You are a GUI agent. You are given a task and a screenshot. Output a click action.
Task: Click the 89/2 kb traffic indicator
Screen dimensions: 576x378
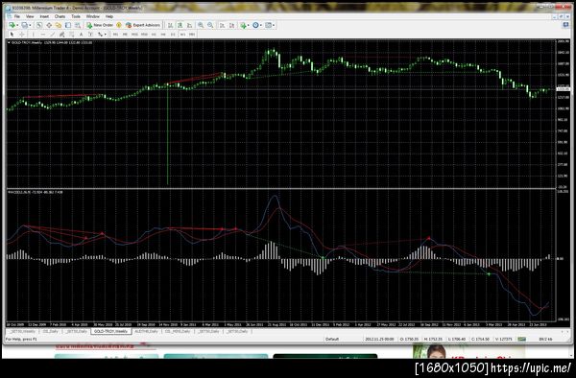(x=545, y=339)
